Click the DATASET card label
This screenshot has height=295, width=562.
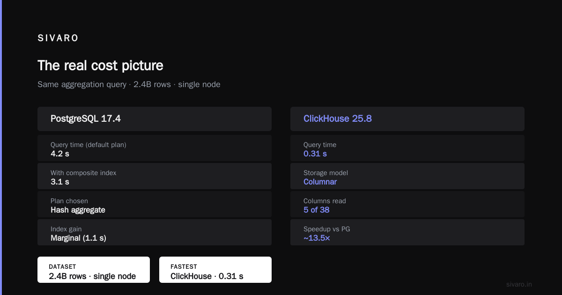(62, 266)
